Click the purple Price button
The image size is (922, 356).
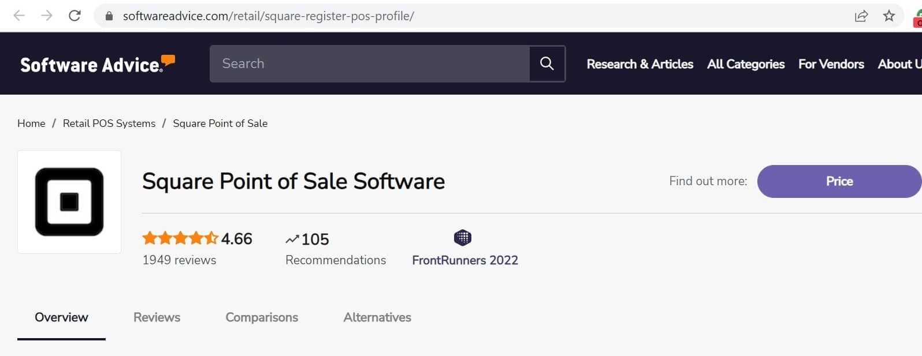click(x=839, y=181)
